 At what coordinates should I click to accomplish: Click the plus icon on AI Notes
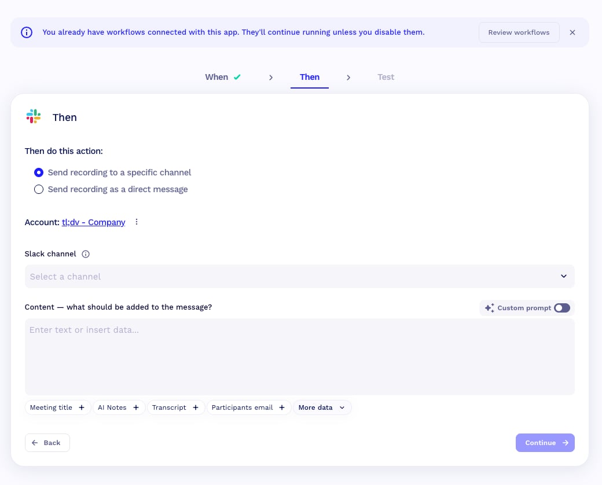(x=136, y=408)
